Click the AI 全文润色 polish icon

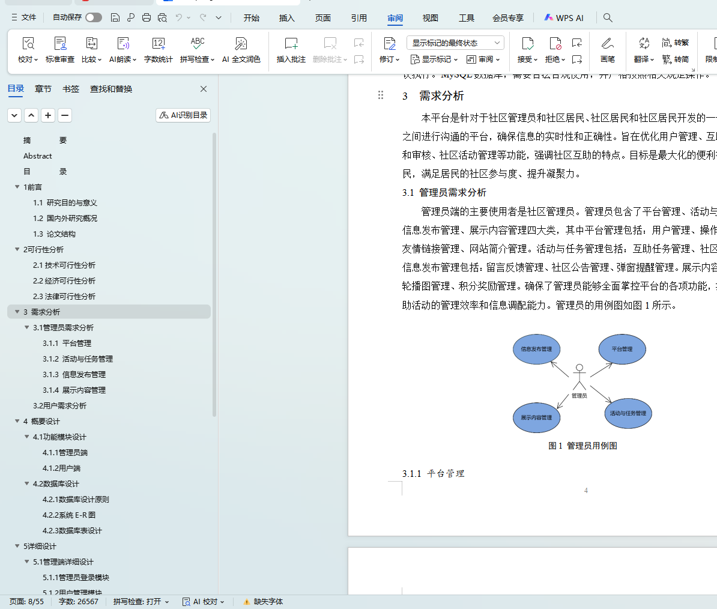pyautogui.click(x=241, y=44)
